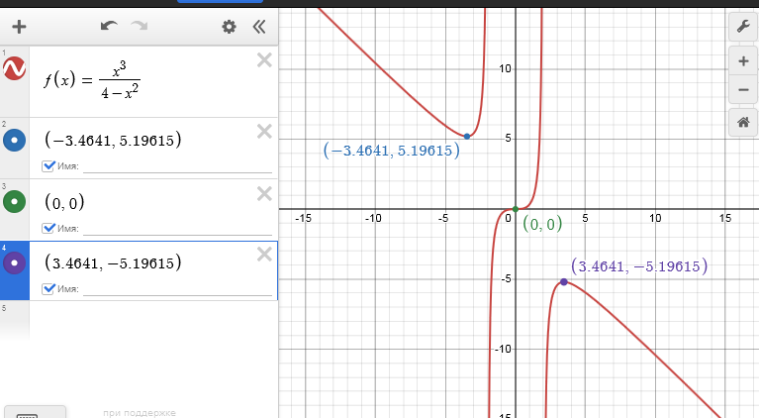Hide the blue point (-3.4641, 5.19615)
Screen dimensions: 759x418
pos(15,141)
